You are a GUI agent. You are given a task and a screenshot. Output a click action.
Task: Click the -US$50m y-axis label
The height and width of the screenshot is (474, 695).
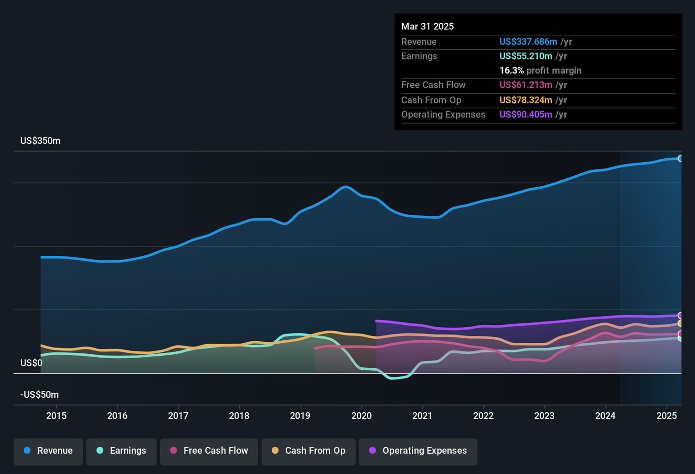point(40,395)
